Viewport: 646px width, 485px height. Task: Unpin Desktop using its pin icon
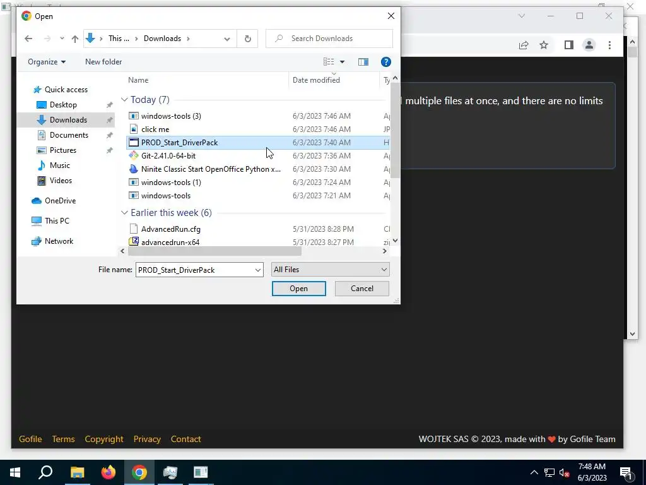[x=110, y=105]
